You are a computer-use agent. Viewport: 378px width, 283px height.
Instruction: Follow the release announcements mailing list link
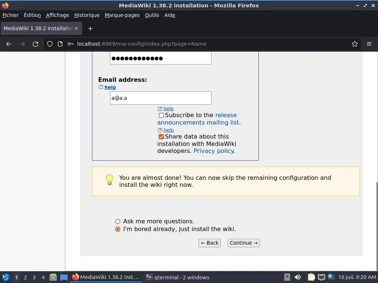198,119
